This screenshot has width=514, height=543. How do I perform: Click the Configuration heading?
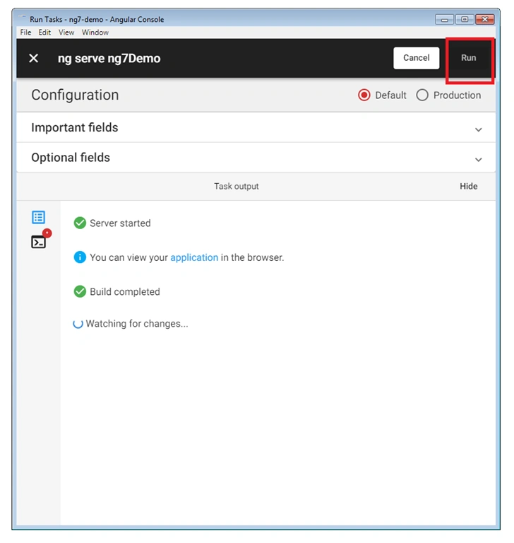[75, 95]
